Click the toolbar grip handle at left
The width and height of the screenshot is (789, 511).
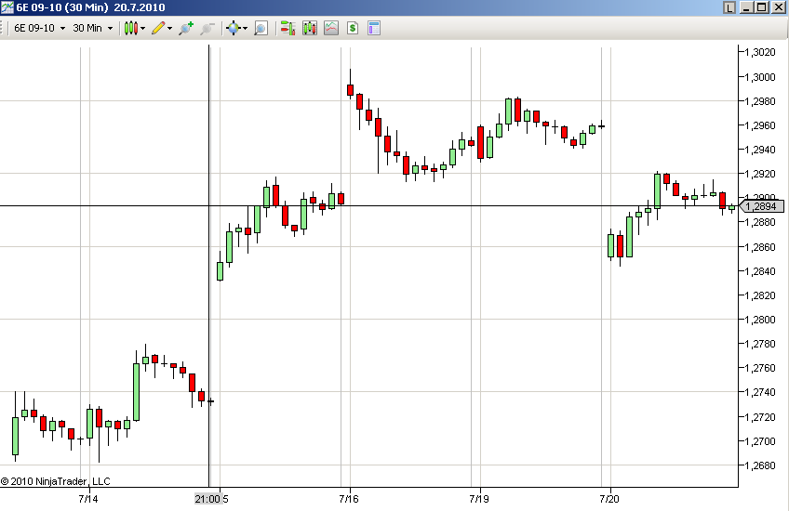pyautogui.click(x=3, y=28)
